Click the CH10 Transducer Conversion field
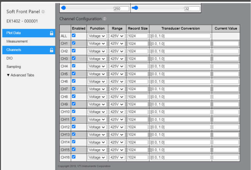 (x=180, y=112)
